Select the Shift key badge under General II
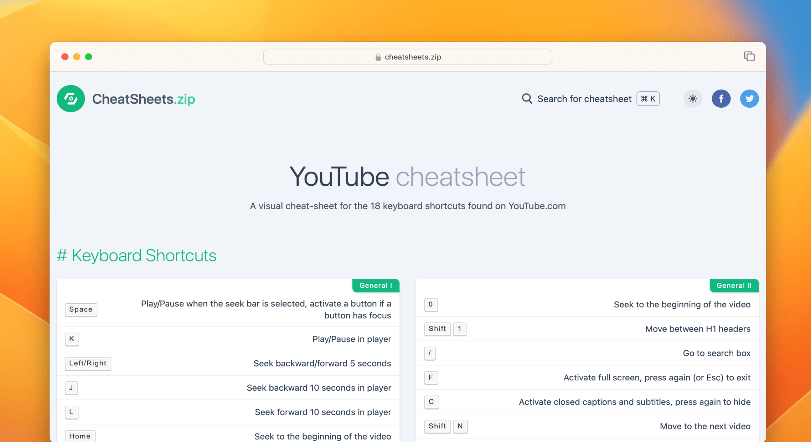 [x=437, y=329]
